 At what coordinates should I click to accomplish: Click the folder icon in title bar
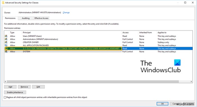pos(3,3)
